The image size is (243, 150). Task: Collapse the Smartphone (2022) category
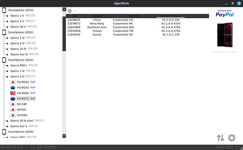tap(5, 32)
